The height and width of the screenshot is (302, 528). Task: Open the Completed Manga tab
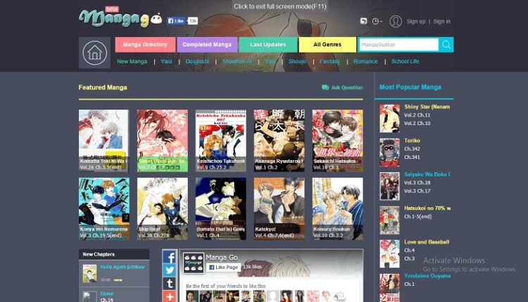point(207,45)
